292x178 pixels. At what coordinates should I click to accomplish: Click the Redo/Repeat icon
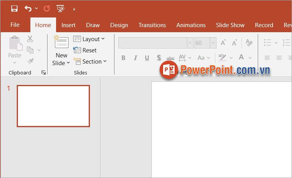tap(47, 9)
